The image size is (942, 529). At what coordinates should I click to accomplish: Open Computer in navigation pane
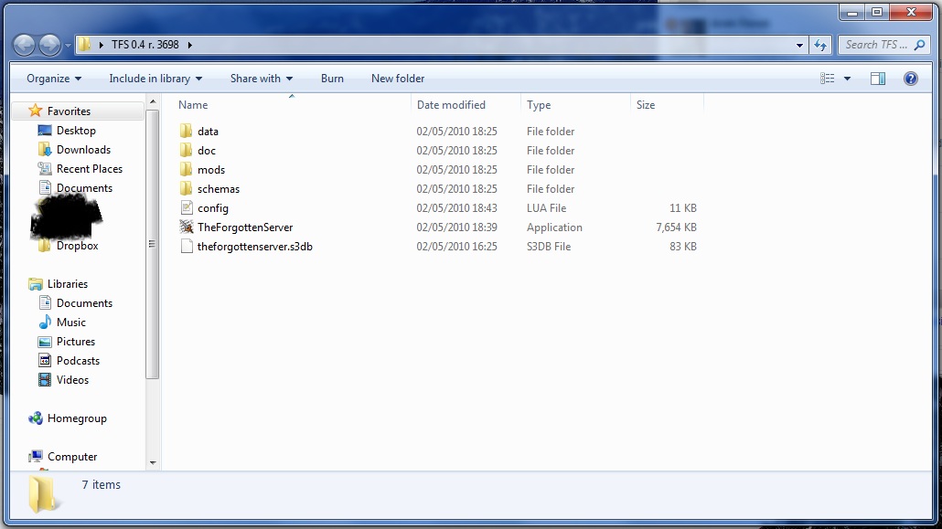72,457
